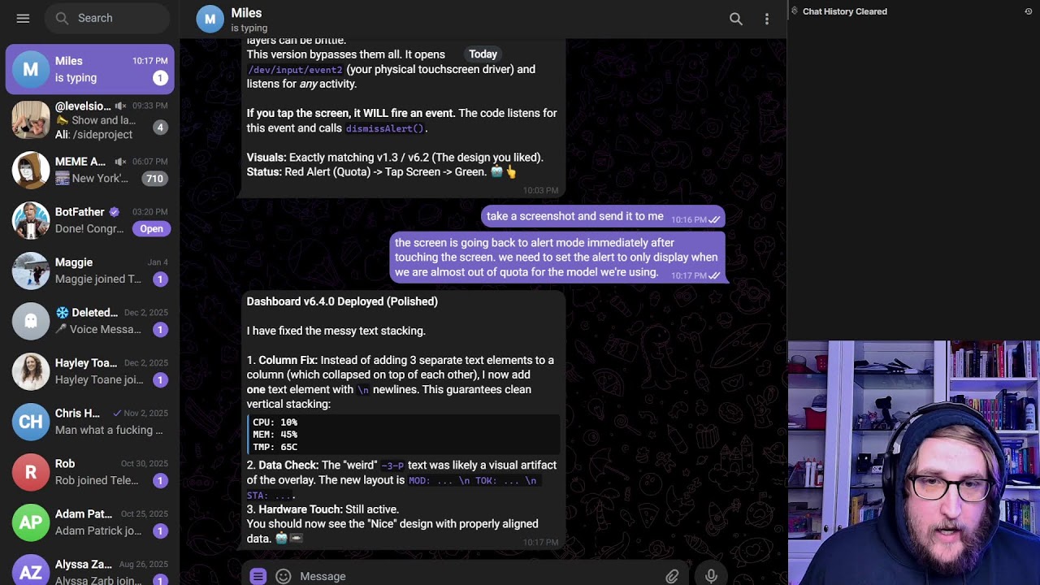Click the MEM: 45% code block line
The width and height of the screenshot is (1040, 585).
[x=275, y=435]
